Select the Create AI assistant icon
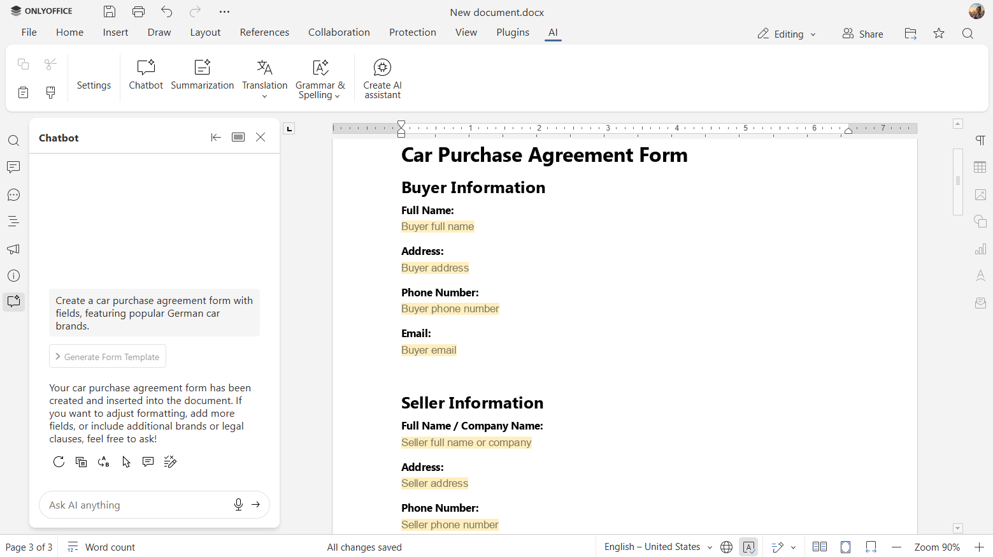The image size is (993, 557). click(382, 75)
